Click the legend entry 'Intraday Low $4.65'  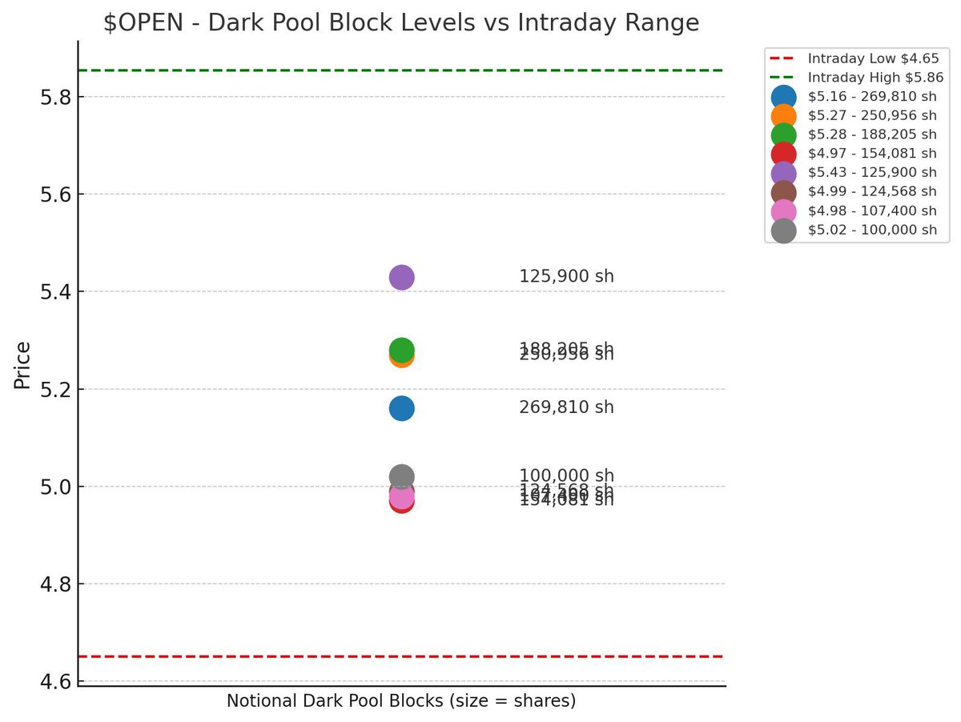(854, 58)
